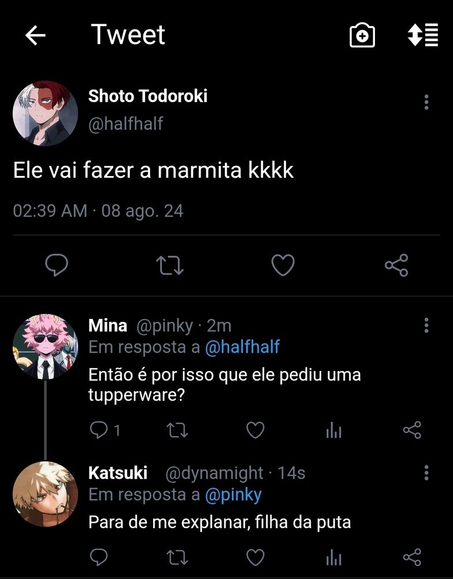
Task: Open three-dot menu on Katsuki's reply
Action: point(426,472)
